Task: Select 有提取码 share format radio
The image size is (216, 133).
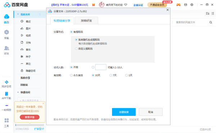Action: click(x=71, y=32)
